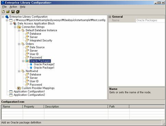Viewport: 166px width, 126px height.
Task: Click the Oracle Package2 blue icon
Action: (31, 64)
